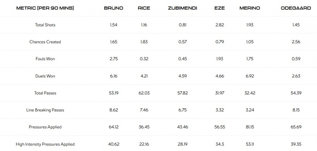
Task: Select the BRUNO column header
Action: [113, 8]
